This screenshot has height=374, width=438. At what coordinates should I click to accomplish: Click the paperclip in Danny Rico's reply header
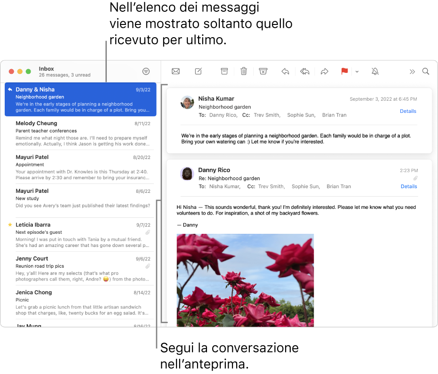[x=415, y=178]
